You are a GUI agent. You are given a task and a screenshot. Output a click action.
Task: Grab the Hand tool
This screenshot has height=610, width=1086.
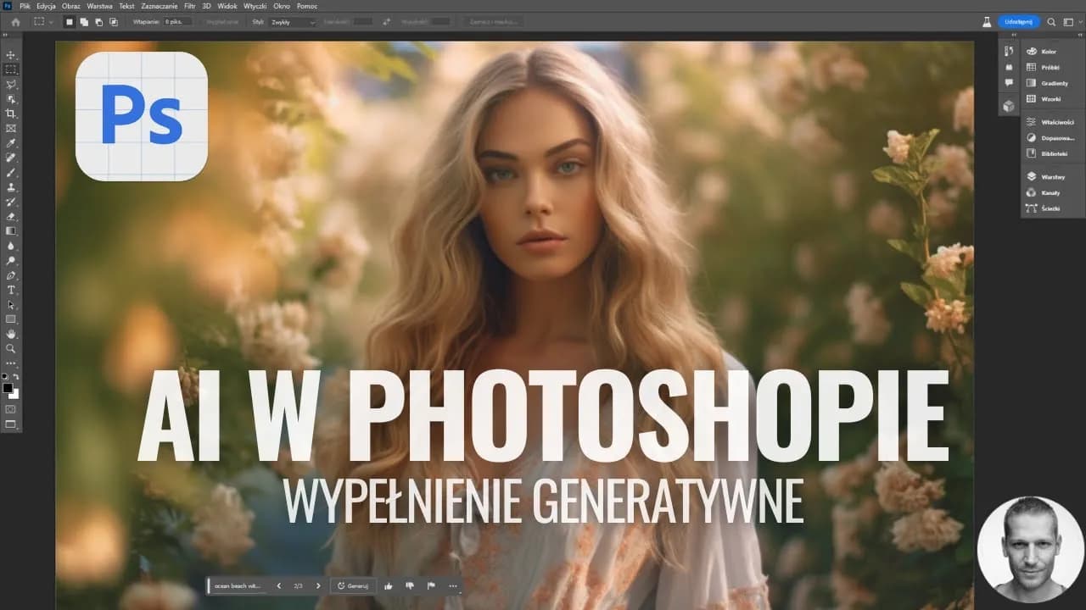pos(11,333)
